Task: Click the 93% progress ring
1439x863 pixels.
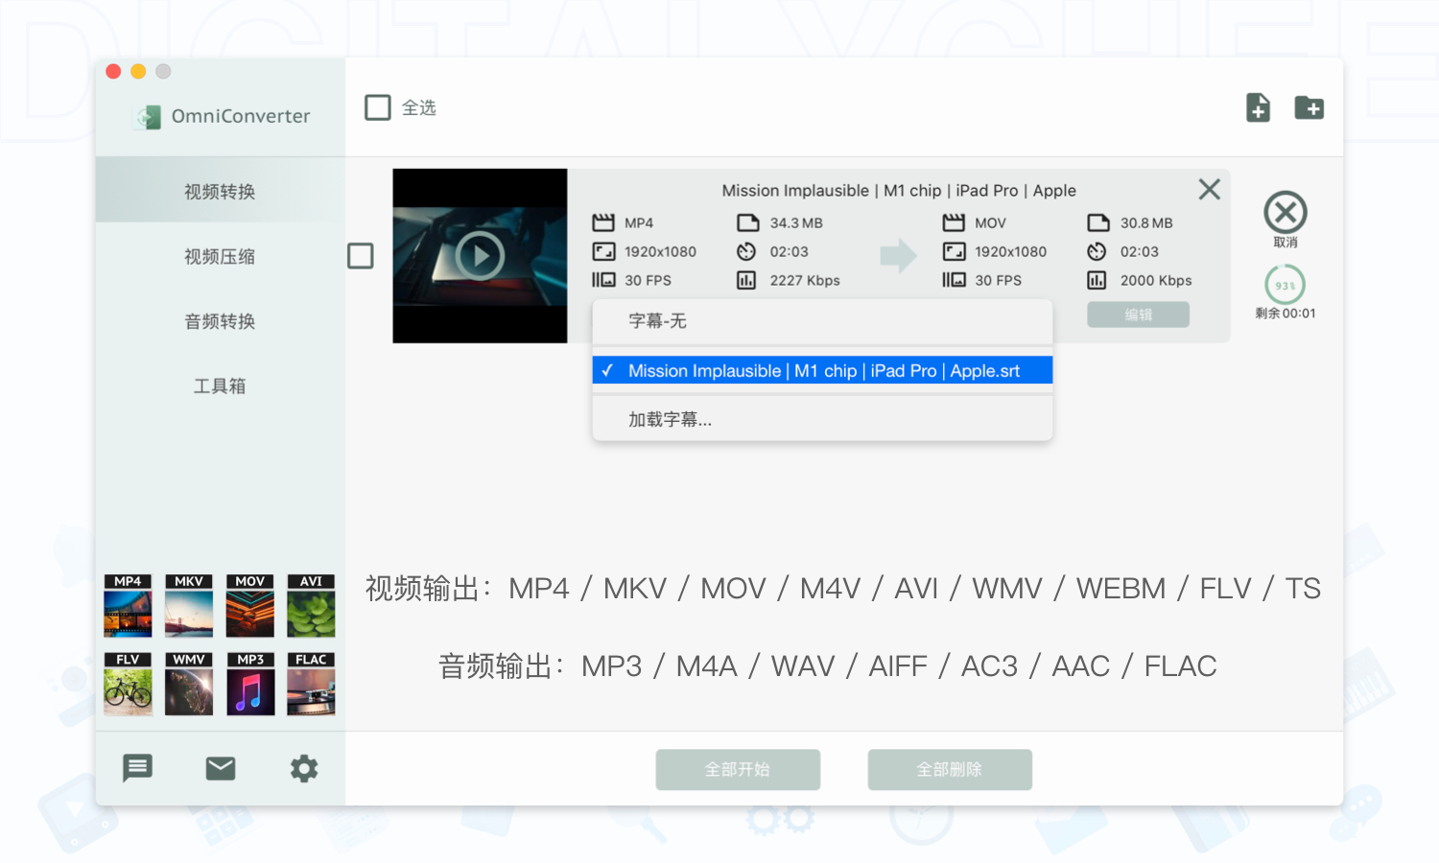Action: 1286,285
